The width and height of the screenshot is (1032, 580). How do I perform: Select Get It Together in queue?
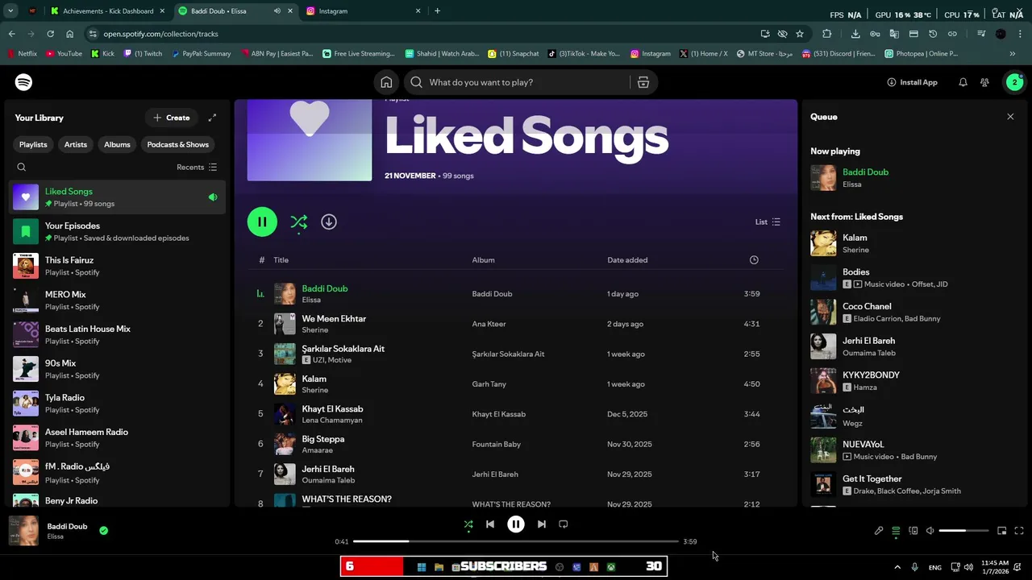pyautogui.click(x=911, y=484)
